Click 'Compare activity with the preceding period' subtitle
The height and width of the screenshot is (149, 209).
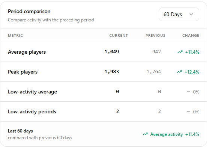tap(51, 20)
